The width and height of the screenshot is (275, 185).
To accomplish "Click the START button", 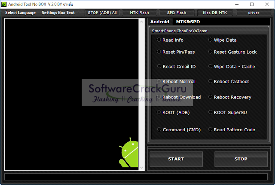I will pyautogui.click(x=176, y=159).
